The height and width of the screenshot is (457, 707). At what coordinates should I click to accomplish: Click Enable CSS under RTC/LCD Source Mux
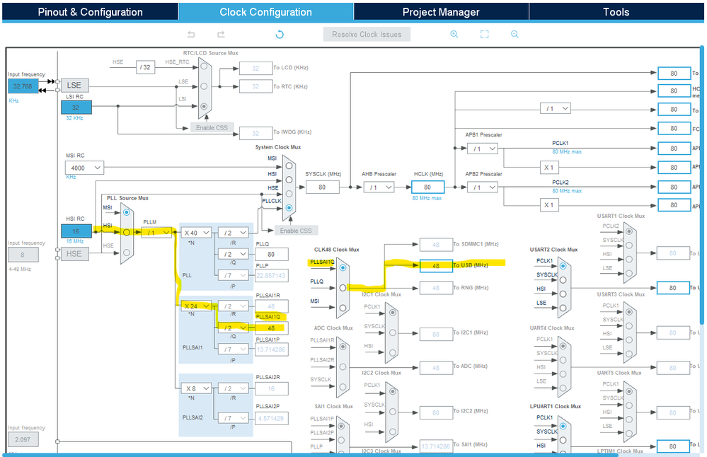pyautogui.click(x=212, y=128)
